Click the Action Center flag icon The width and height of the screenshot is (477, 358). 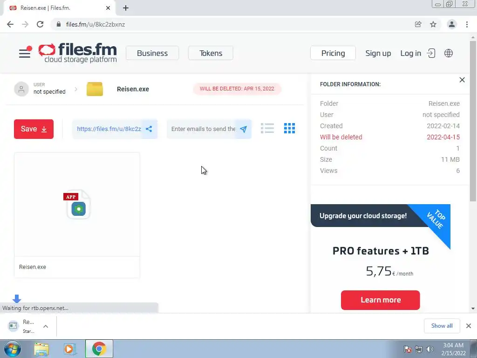(408, 349)
